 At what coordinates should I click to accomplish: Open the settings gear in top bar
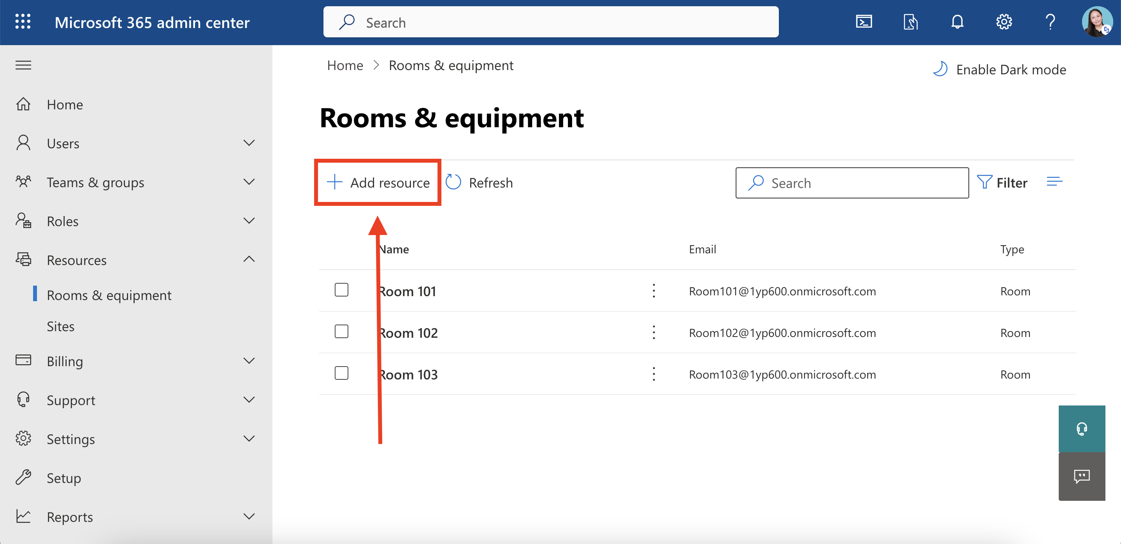(1003, 22)
